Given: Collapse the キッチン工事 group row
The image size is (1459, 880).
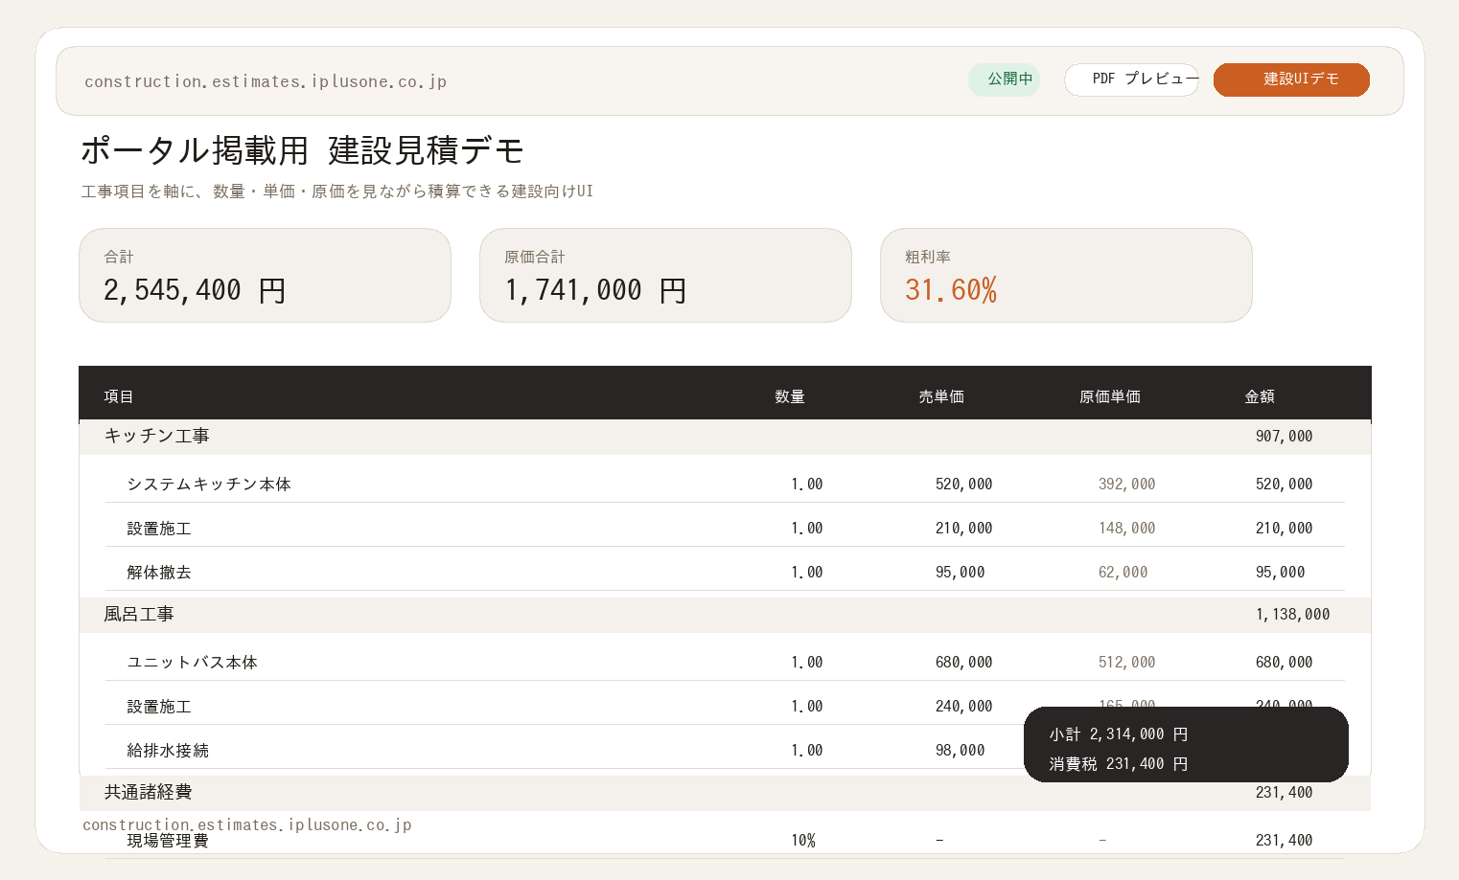Looking at the screenshot, I should pyautogui.click(x=156, y=437).
